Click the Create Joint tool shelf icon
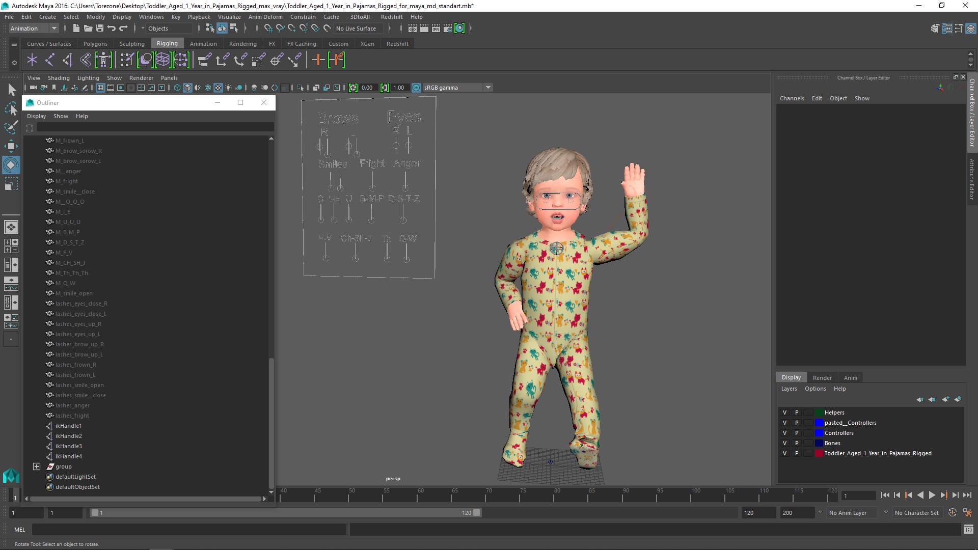Screen dimensions: 978x550 click(x=49, y=60)
